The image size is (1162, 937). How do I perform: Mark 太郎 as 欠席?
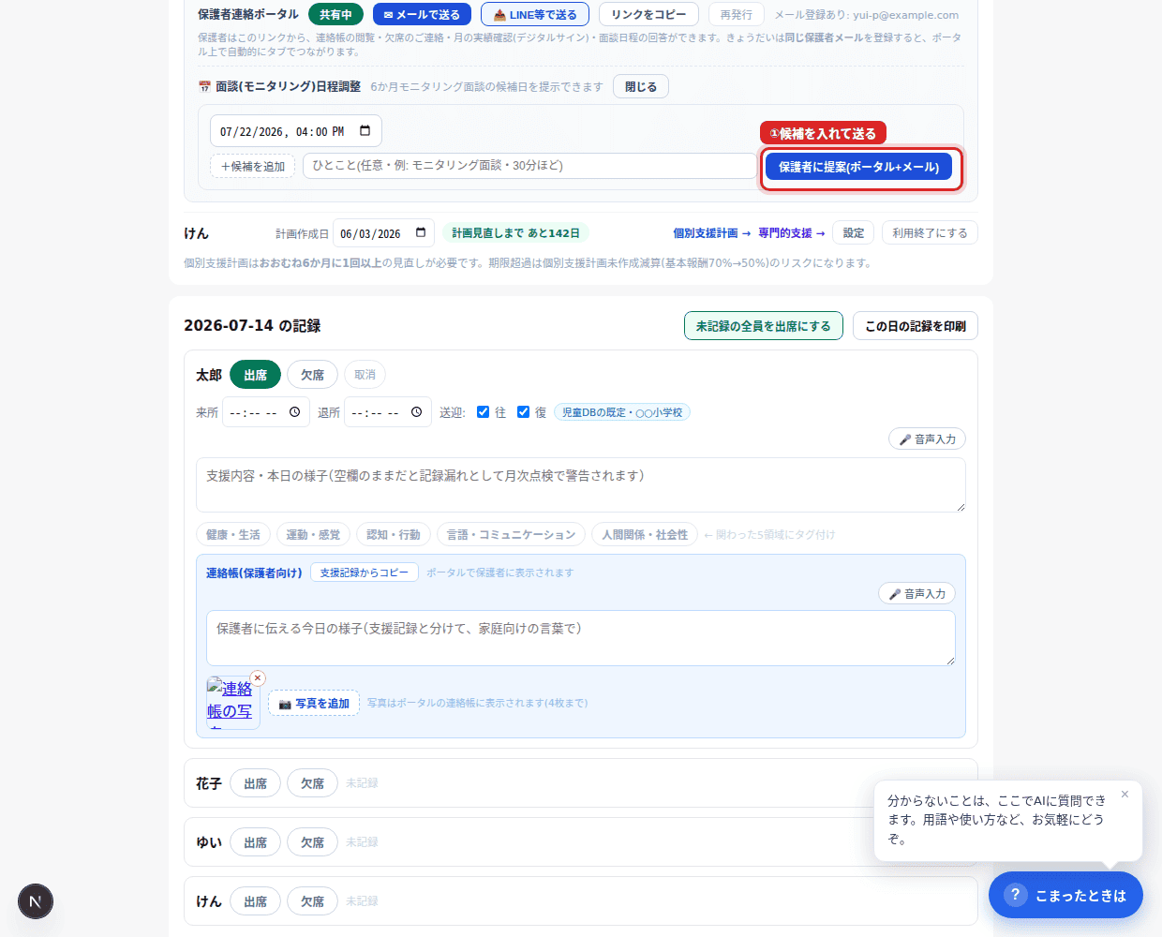pos(312,375)
